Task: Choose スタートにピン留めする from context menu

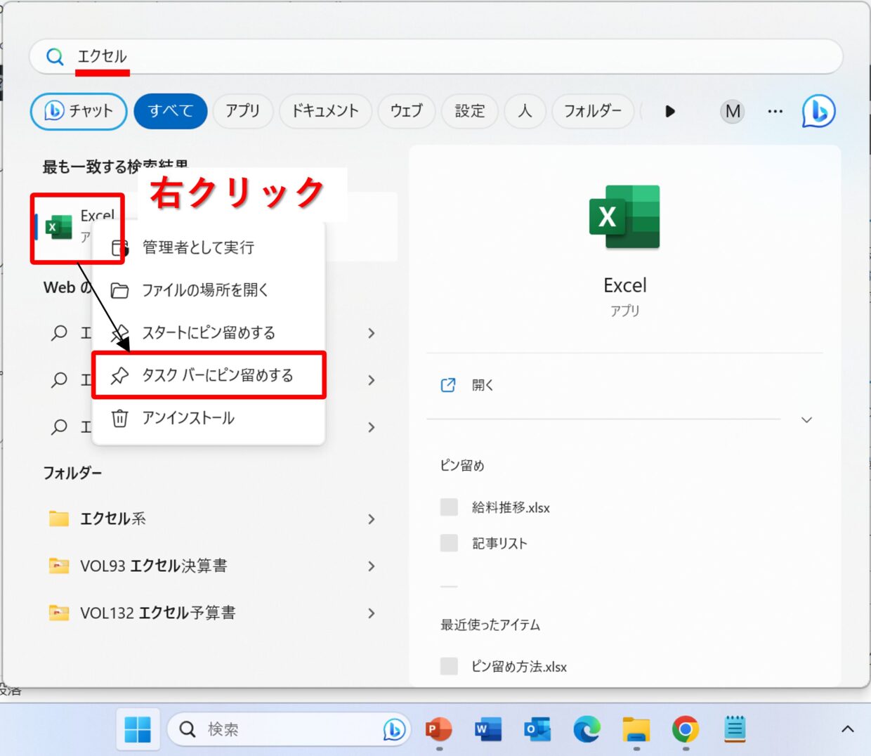Action: pyautogui.click(x=209, y=332)
